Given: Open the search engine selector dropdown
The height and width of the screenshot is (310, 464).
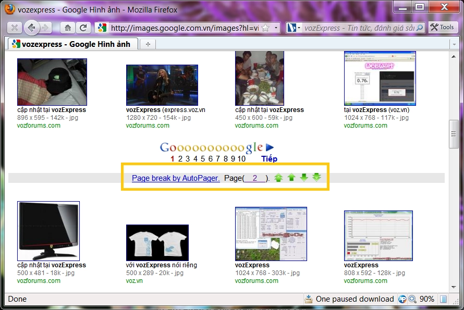Looking at the screenshot, I should 294,28.
